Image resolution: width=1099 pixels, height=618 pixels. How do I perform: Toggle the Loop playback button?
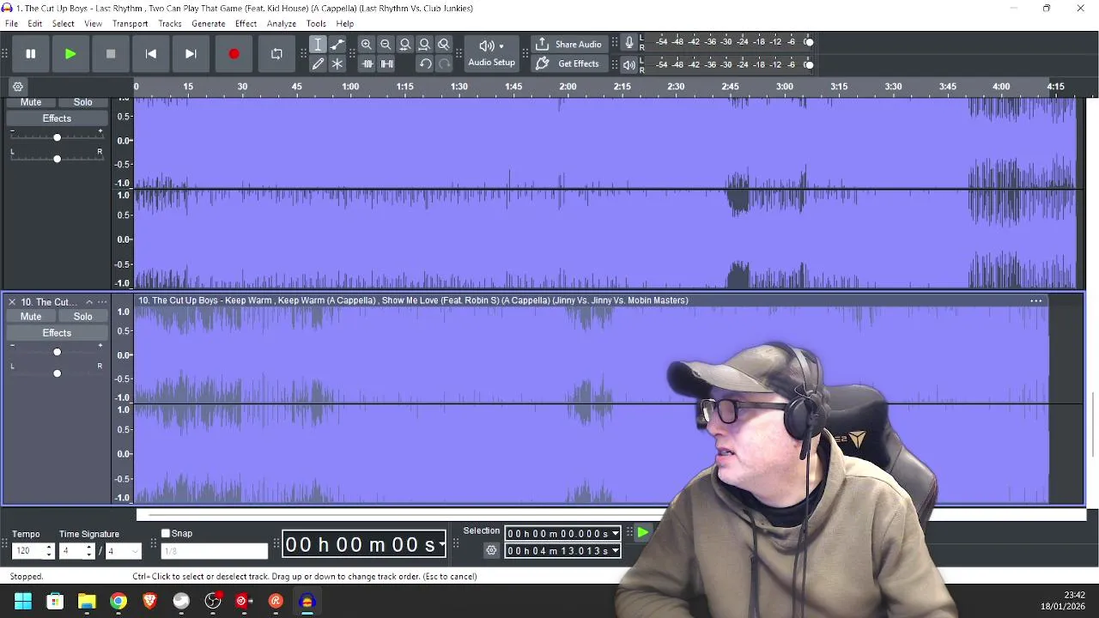(276, 54)
